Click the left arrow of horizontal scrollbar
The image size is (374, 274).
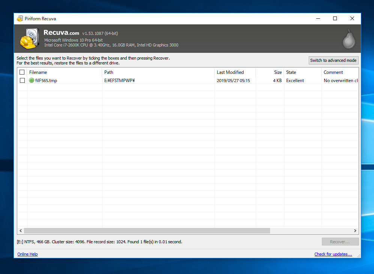[21, 231]
